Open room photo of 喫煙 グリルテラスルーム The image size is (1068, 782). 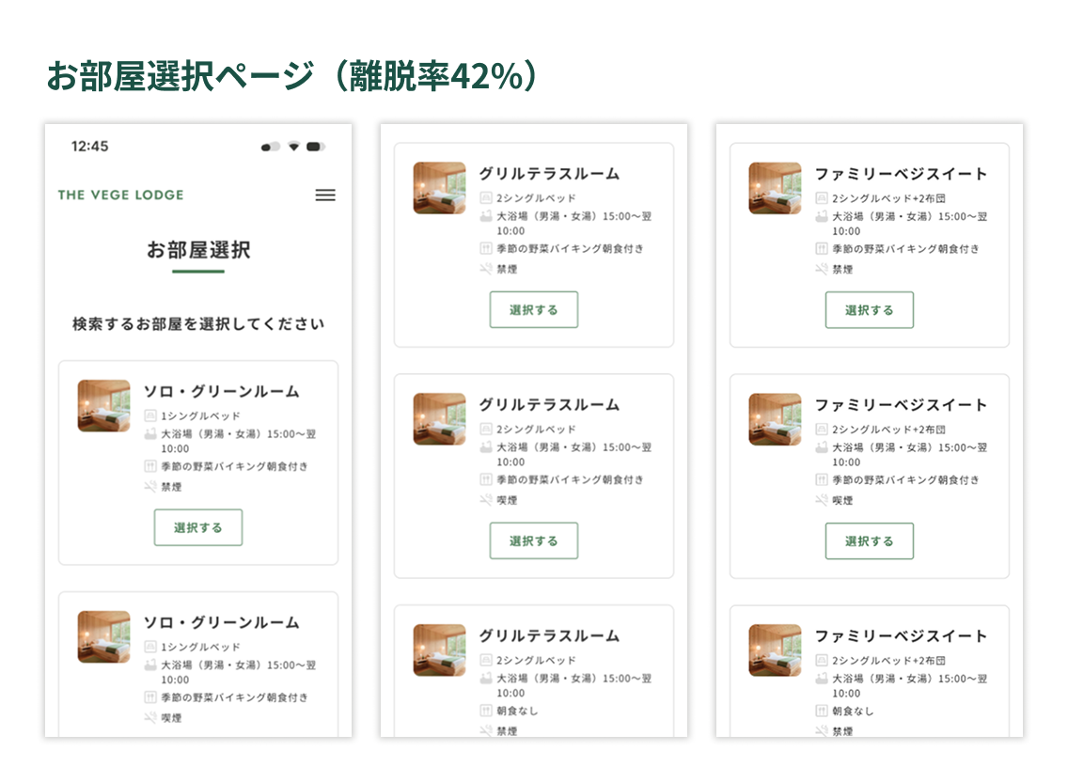pos(440,419)
